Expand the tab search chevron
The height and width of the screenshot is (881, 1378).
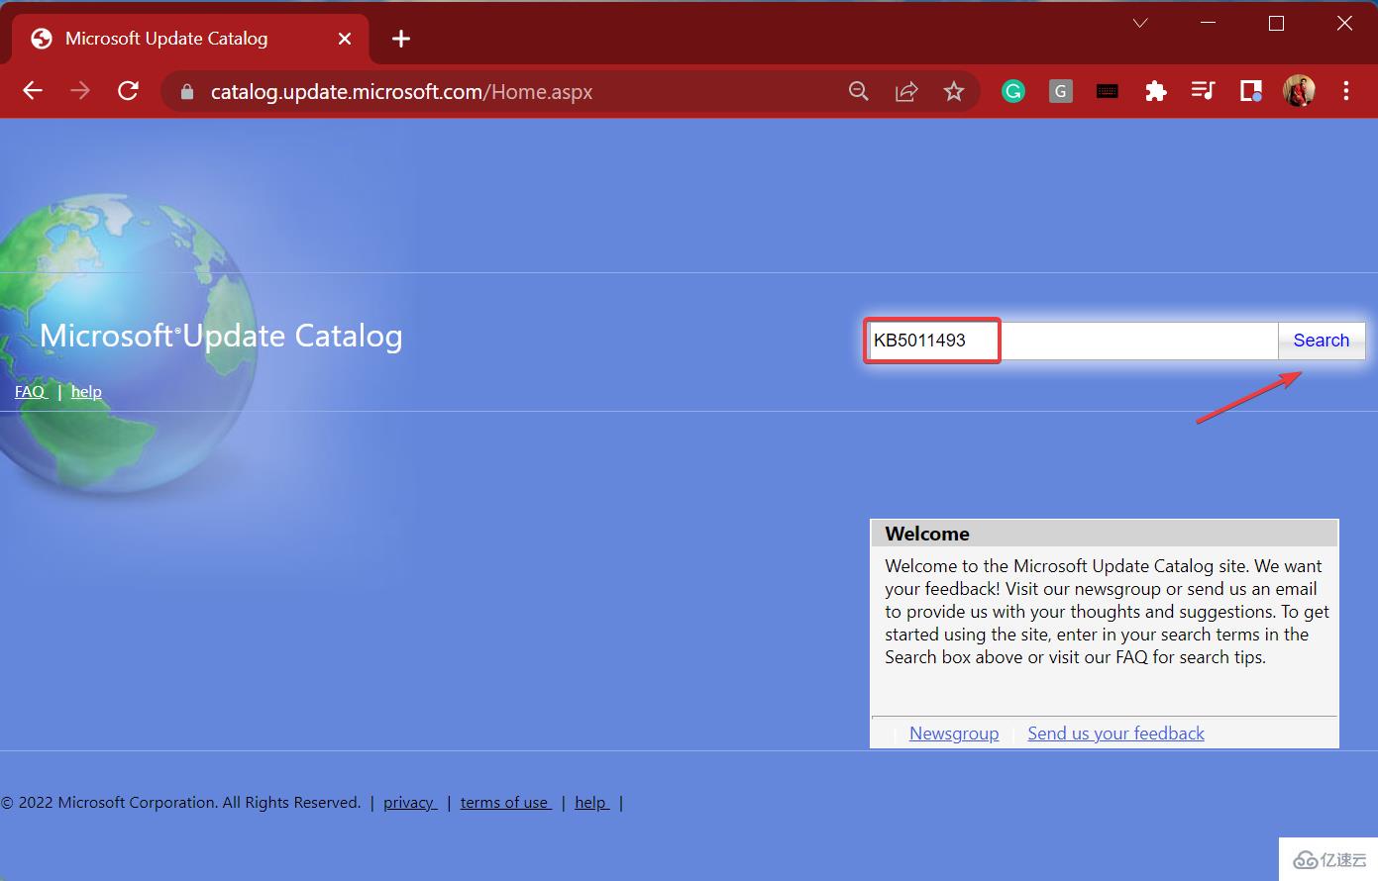point(1140,23)
